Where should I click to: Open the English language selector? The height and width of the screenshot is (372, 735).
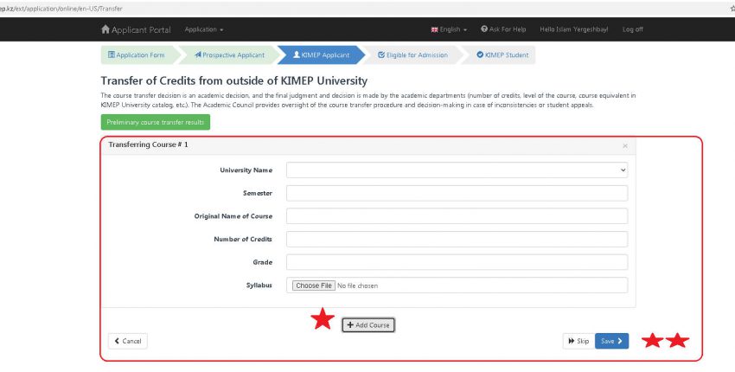[449, 29]
